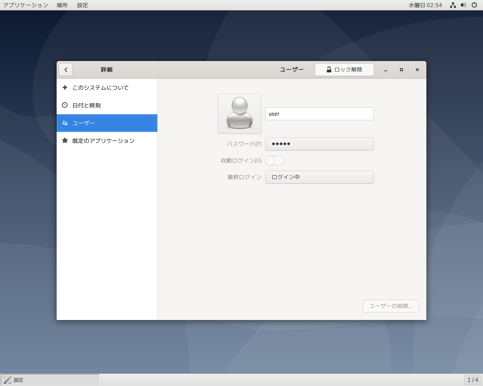Click the star icon beside 既定のアプリケーション
This screenshot has width=483, height=386.
point(65,141)
